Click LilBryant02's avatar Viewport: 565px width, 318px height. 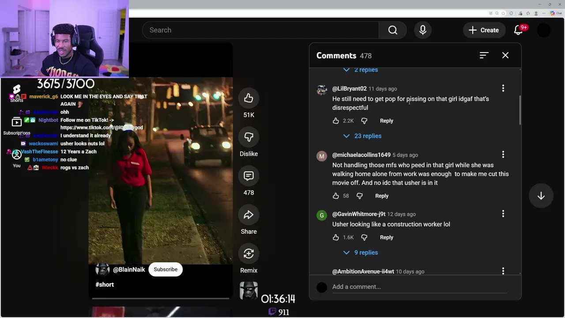click(x=322, y=90)
